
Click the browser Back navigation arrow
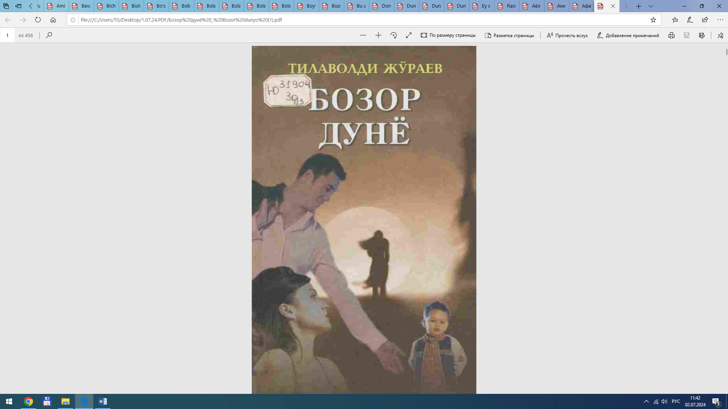point(8,20)
